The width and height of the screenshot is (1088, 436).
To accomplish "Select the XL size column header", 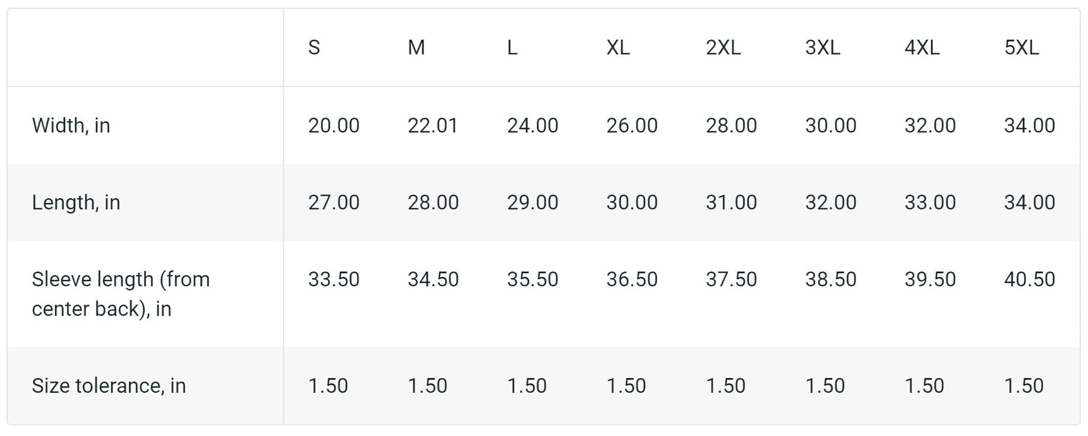I will tap(618, 47).
